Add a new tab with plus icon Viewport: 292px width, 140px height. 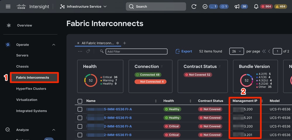(x=125, y=43)
